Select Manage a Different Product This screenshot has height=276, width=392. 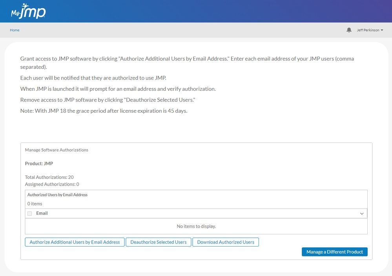pyautogui.click(x=334, y=252)
